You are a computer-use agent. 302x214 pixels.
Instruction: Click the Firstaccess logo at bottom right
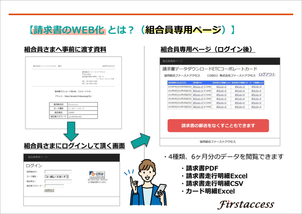click(246, 205)
